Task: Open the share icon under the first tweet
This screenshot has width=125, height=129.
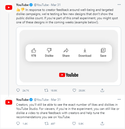Action: click(x=102, y=90)
